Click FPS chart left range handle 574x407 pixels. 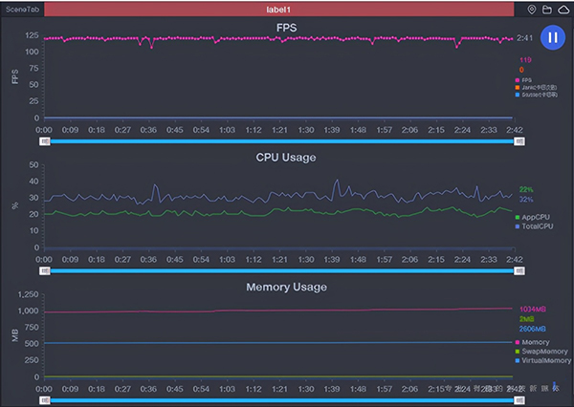pyautogui.click(x=44, y=140)
